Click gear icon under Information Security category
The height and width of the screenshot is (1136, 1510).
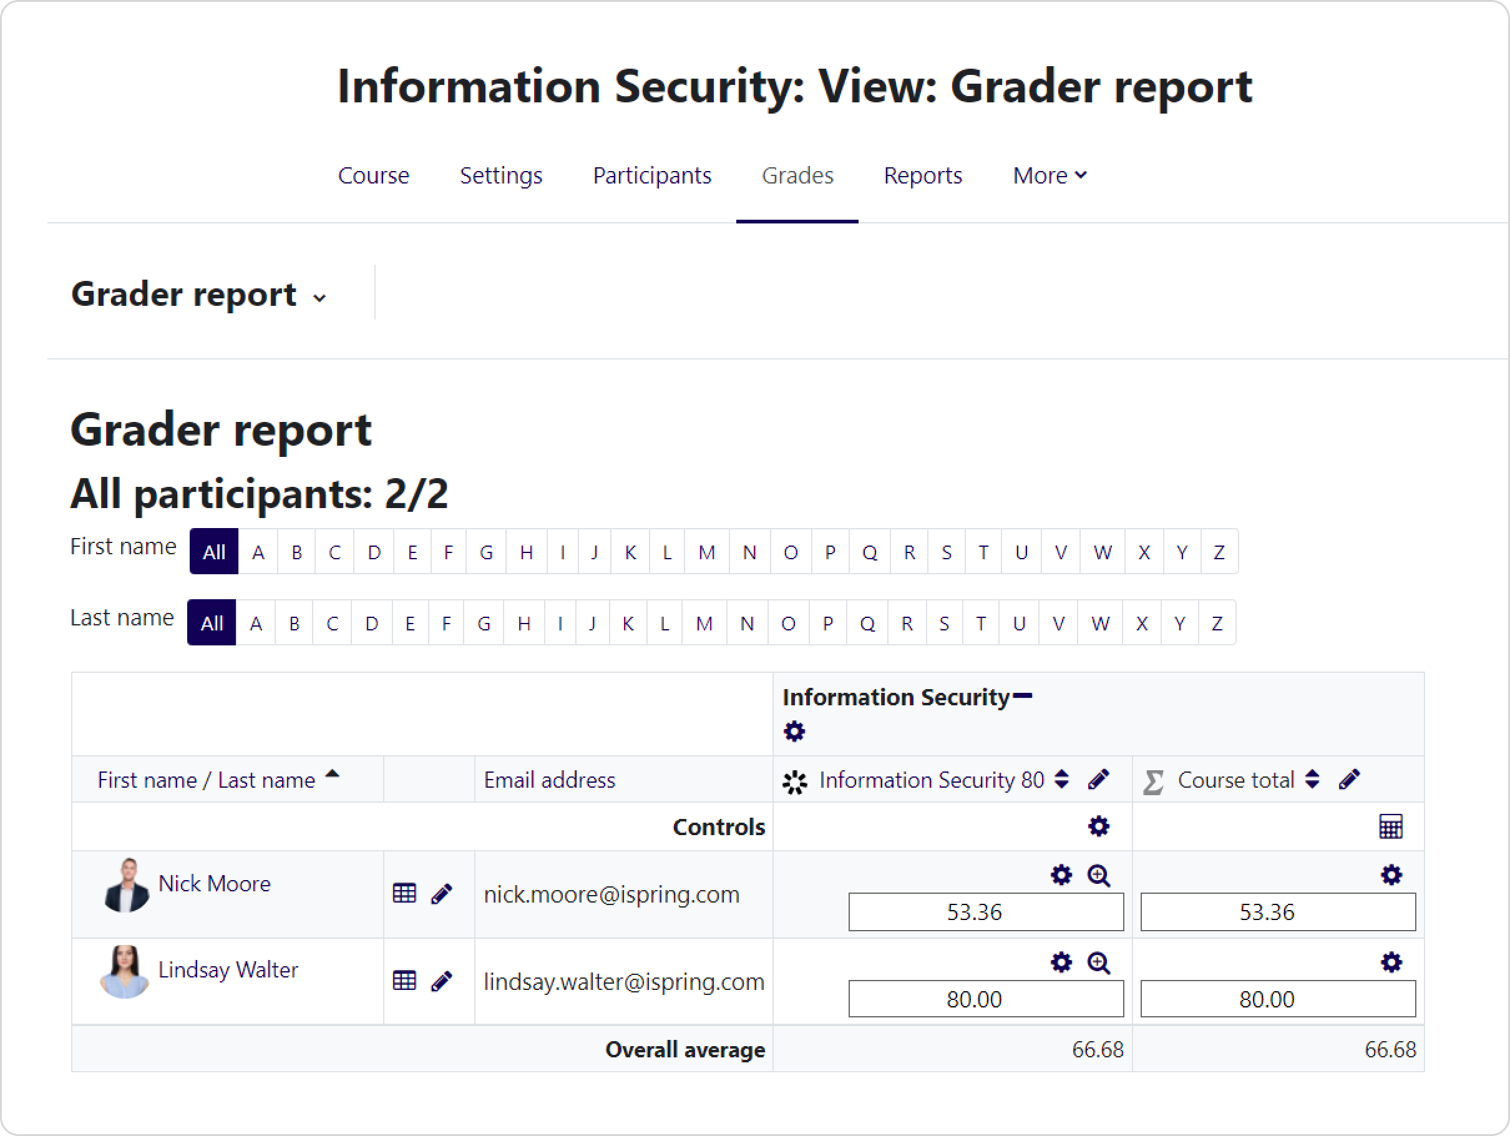[x=794, y=731]
